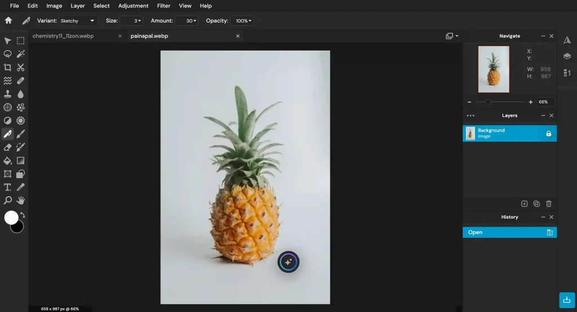Pick the Eraser tool

[7, 147]
